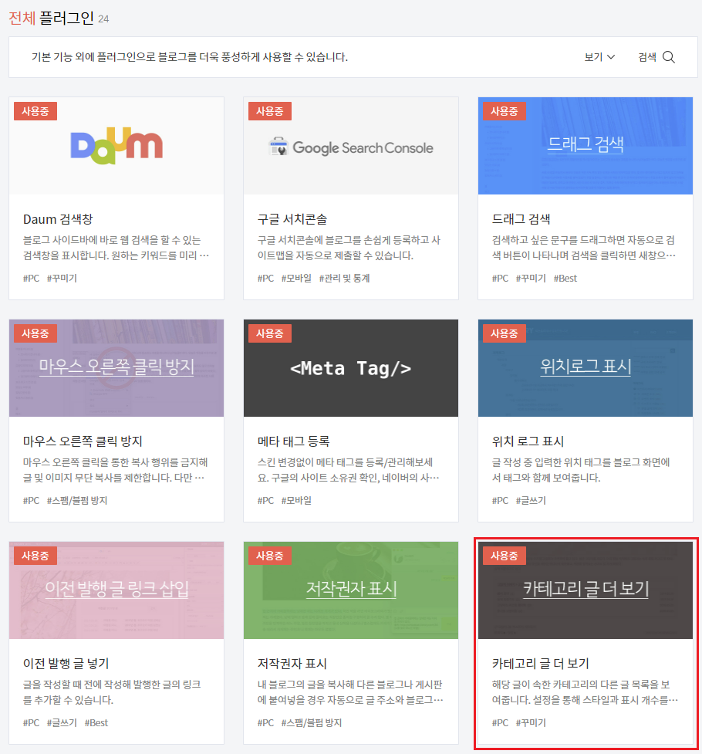The height and width of the screenshot is (754, 702).
Task: Click the 위치로그 표시 plugin banner
Action: point(585,368)
